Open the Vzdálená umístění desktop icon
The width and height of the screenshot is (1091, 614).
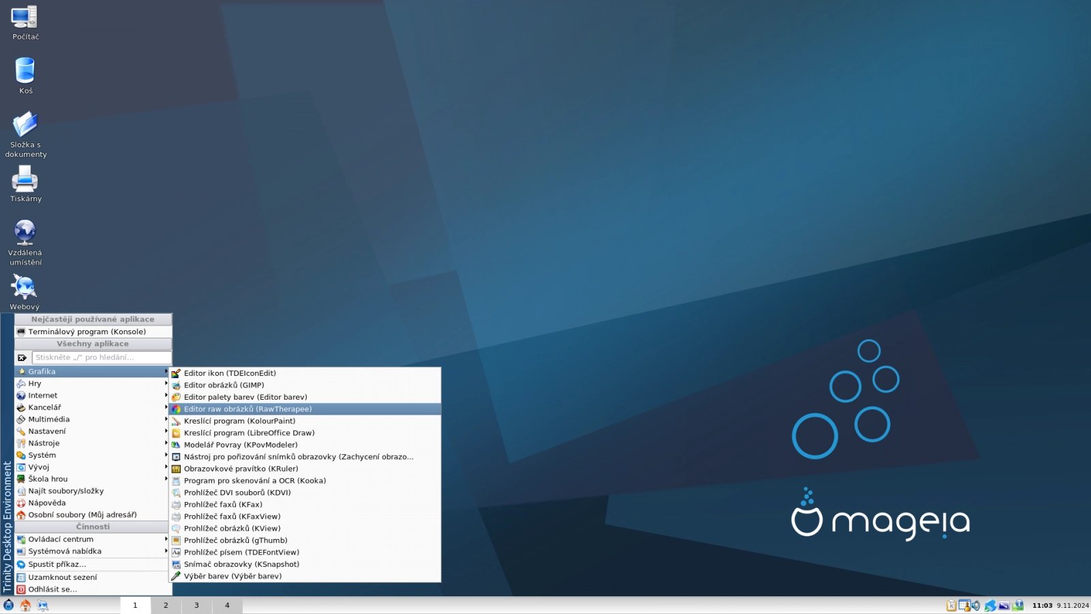(25, 242)
